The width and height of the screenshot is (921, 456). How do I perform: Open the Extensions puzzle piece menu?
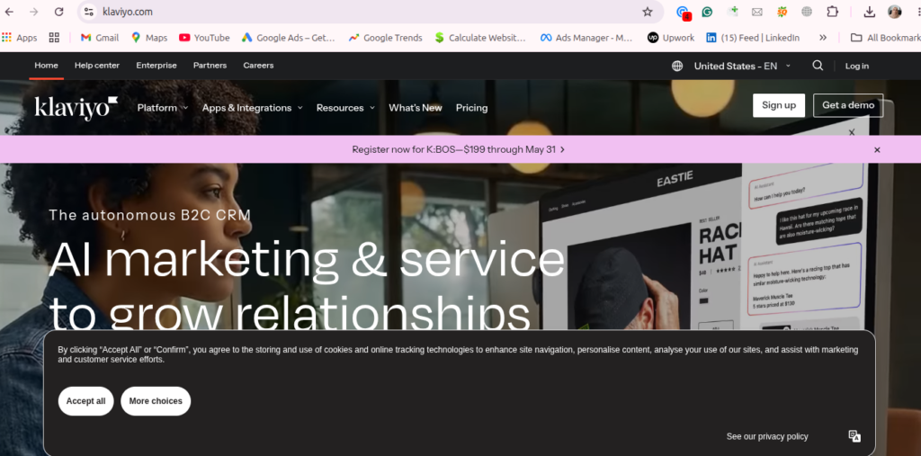coord(832,12)
